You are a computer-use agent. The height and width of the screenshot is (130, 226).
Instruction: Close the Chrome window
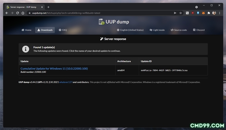(x=219, y=5)
